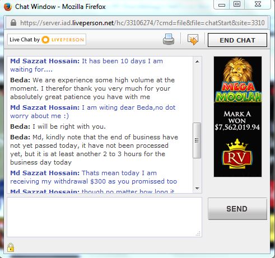Viewport: 275px width, 258px height.
Task: Send the message with SEND button
Action: tap(237, 209)
